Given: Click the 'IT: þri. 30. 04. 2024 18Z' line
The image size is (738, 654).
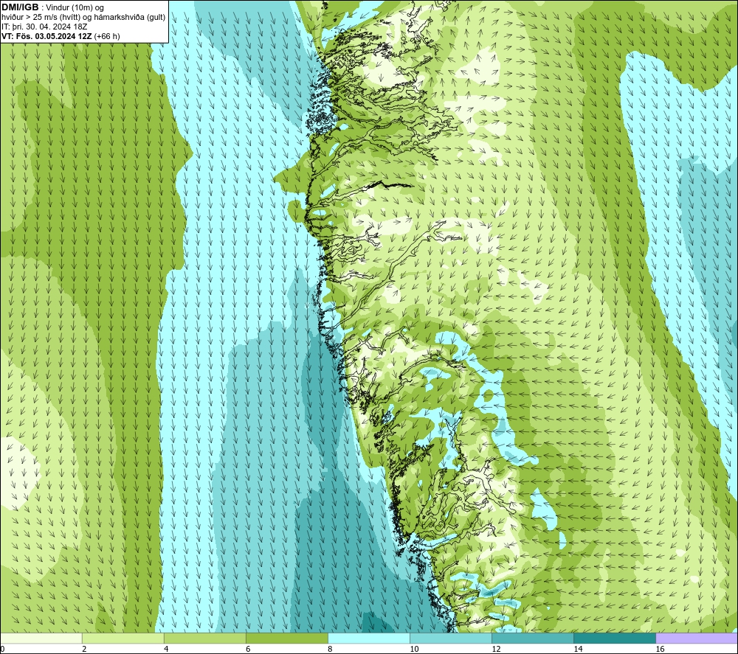Looking at the screenshot, I should 44,27.
